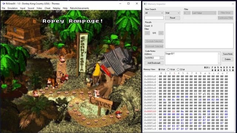Click the '0e' byte in row 0x000560
This screenshot has height=133, width=237.
tap(182, 112)
